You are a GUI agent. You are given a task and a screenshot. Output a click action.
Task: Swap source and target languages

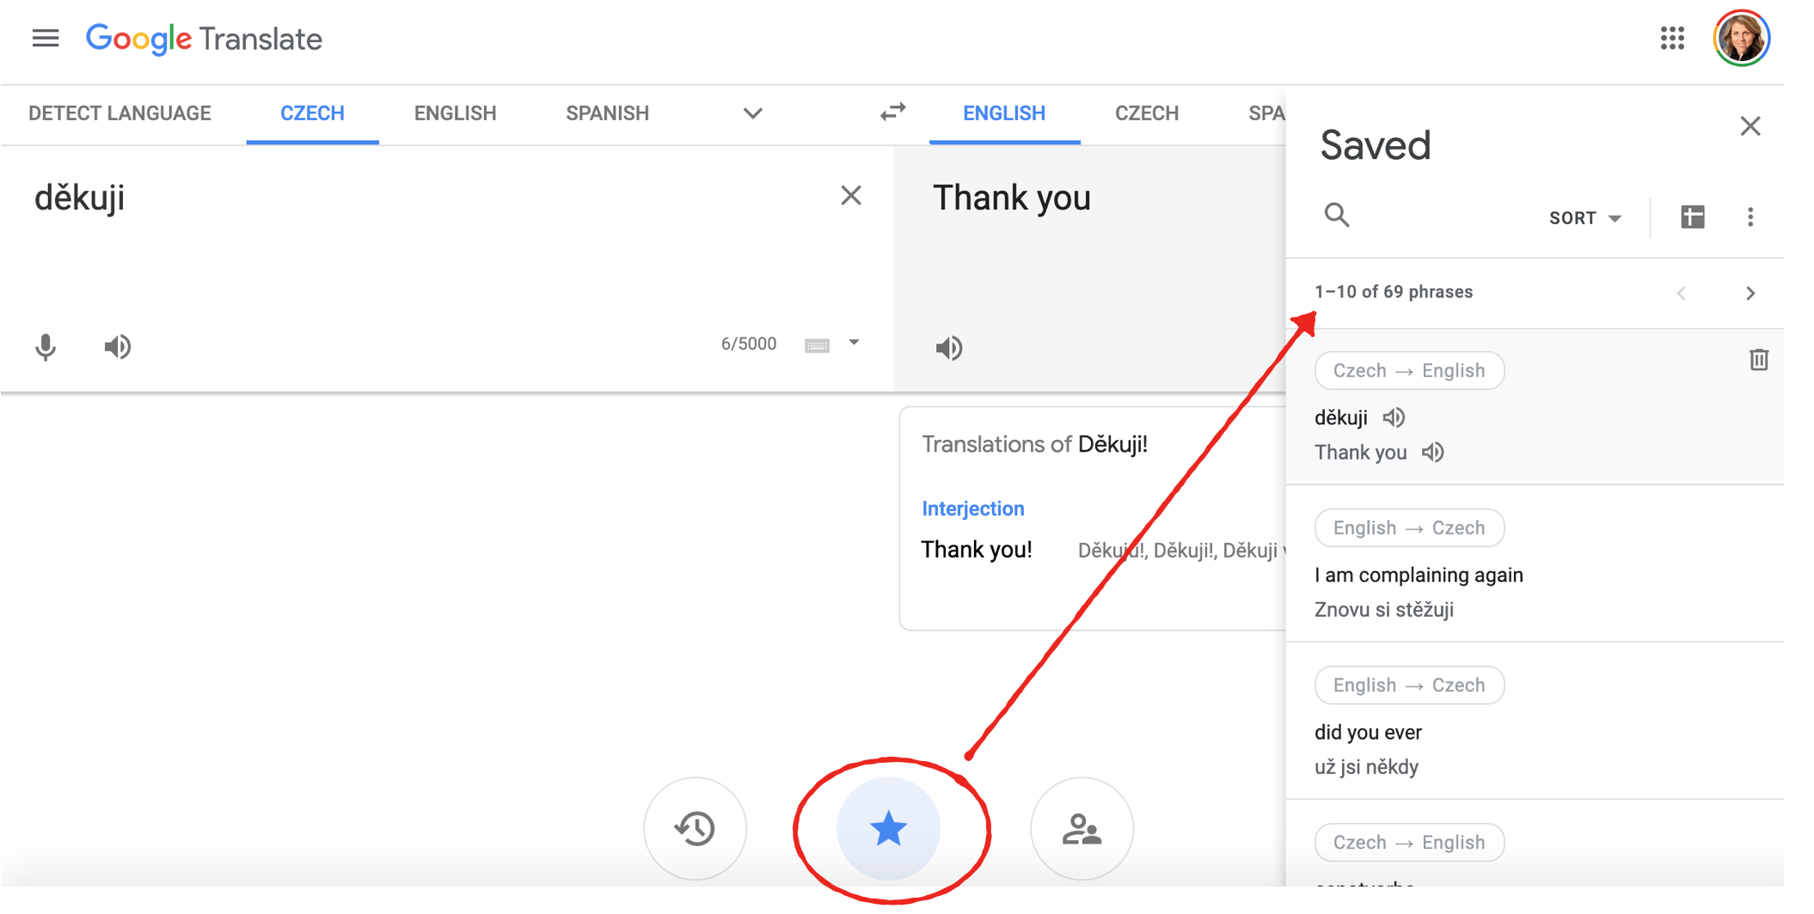pos(892,113)
